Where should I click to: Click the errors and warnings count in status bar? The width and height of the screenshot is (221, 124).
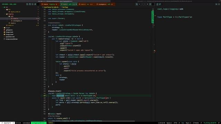coord(18,123)
